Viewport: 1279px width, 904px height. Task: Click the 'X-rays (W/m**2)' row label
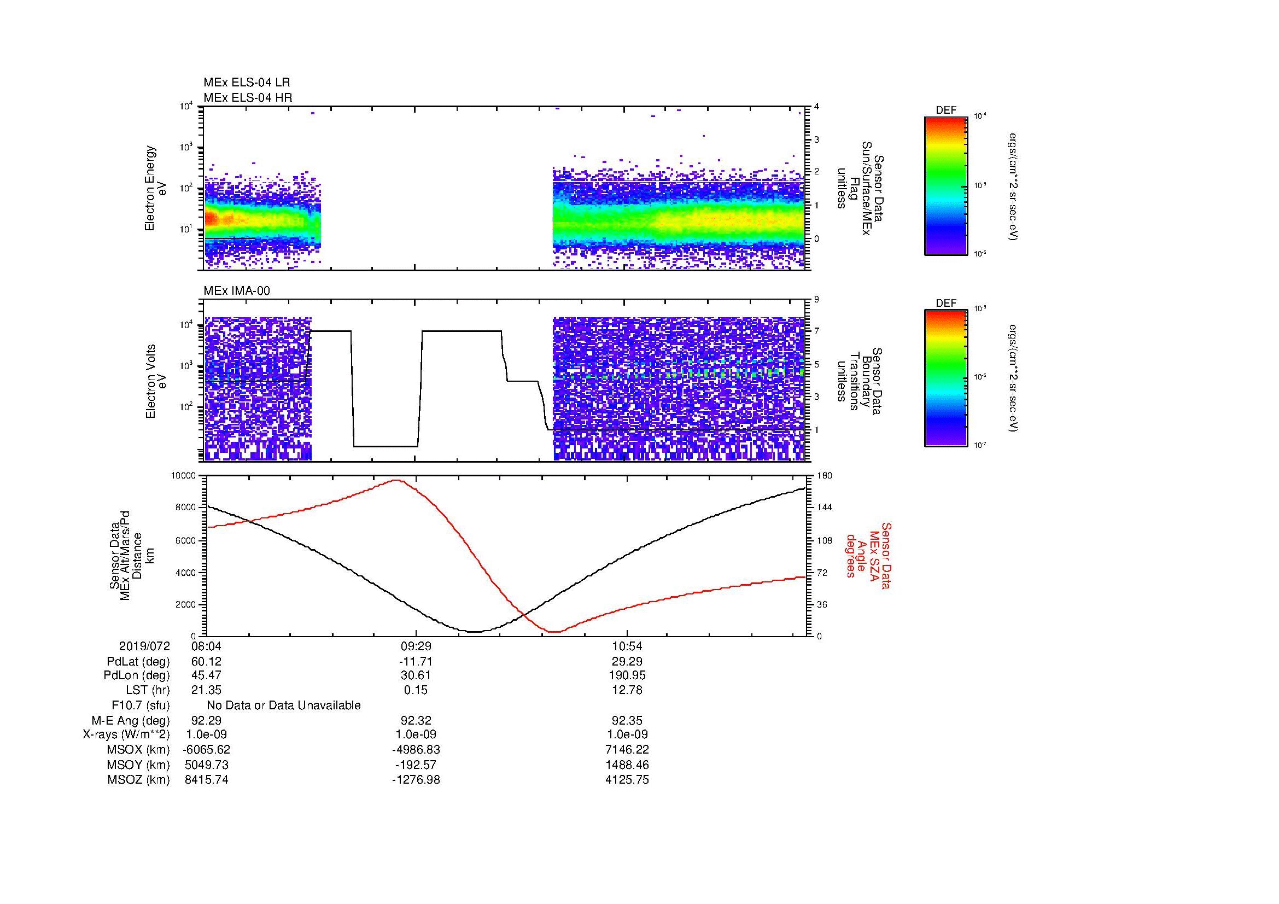pos(126,734)
